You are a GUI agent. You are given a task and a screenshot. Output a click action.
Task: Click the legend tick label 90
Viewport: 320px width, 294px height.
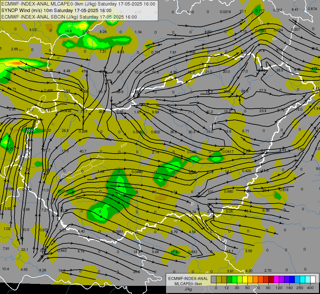pos(268,288)
